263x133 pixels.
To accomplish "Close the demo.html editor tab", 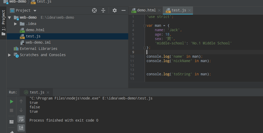I will (x=159, y=10).
